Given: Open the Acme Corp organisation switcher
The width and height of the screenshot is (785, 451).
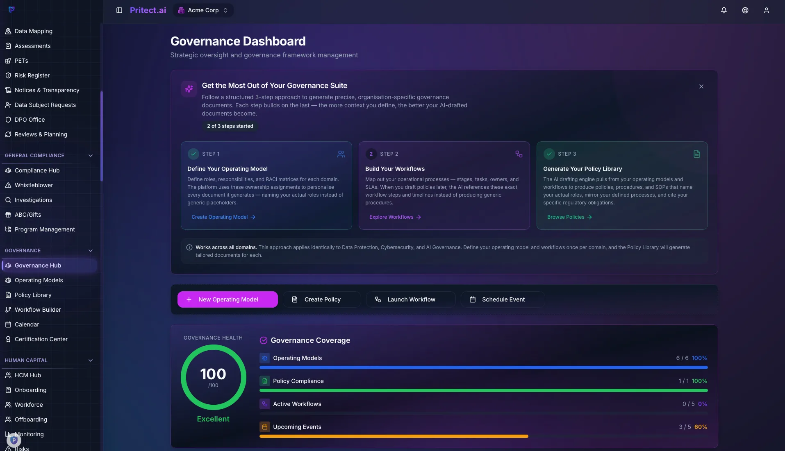Looking at the screenshot, I should pos(203,10).
